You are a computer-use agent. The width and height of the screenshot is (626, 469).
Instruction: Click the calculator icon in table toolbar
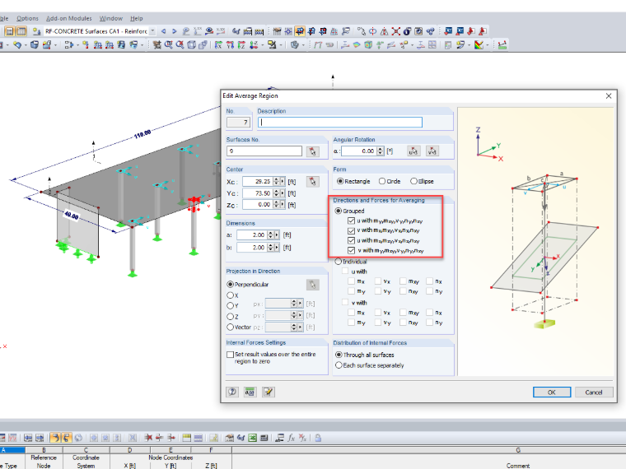(x=264, y=438)
